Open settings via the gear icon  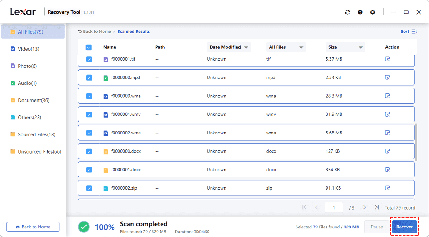(373, 12)
